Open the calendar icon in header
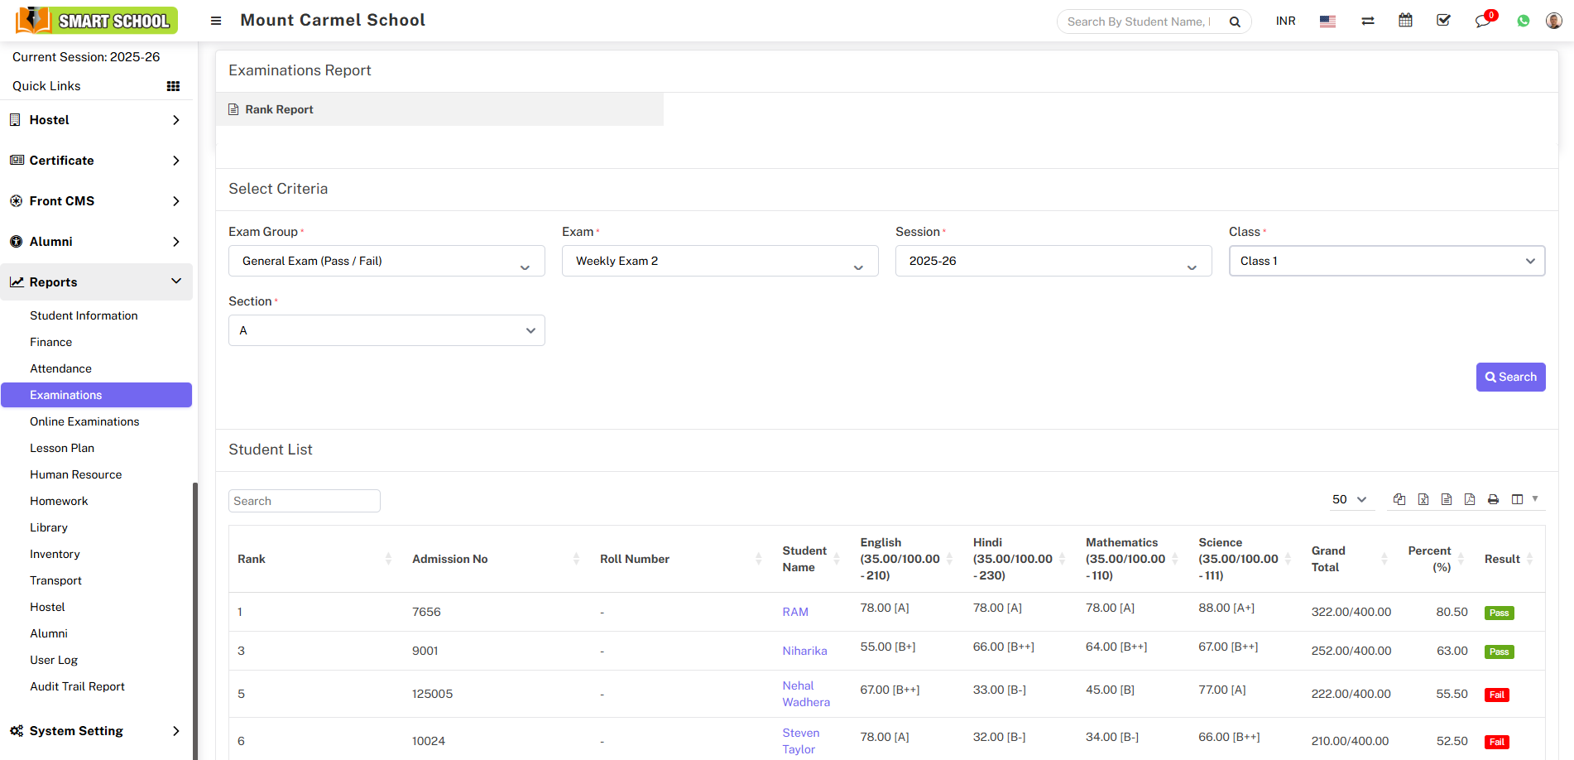1574x760 pixels. 1405,21
